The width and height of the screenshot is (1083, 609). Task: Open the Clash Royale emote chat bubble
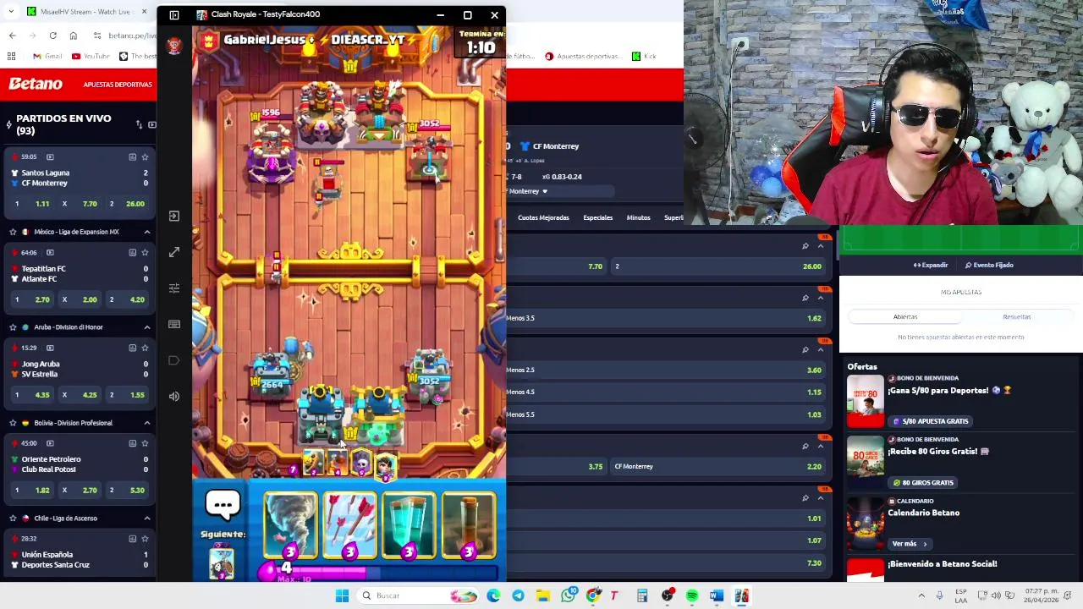tap(223, 507)
